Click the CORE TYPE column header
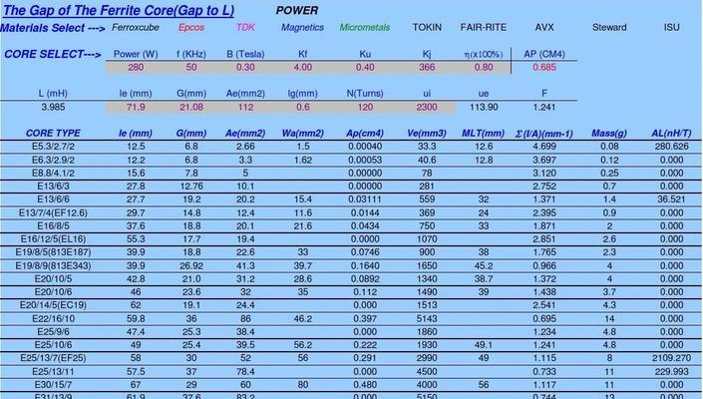Image resolution: width=703 pixels, height=399 pixels. coord(53,133)
